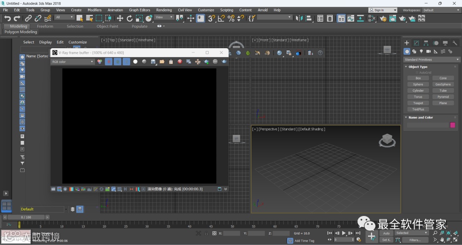The height and width of the screenshot is (245, 462).
Task: Toggle red channel in V-Ray frame buffer
Action: (x=109, y=62)
